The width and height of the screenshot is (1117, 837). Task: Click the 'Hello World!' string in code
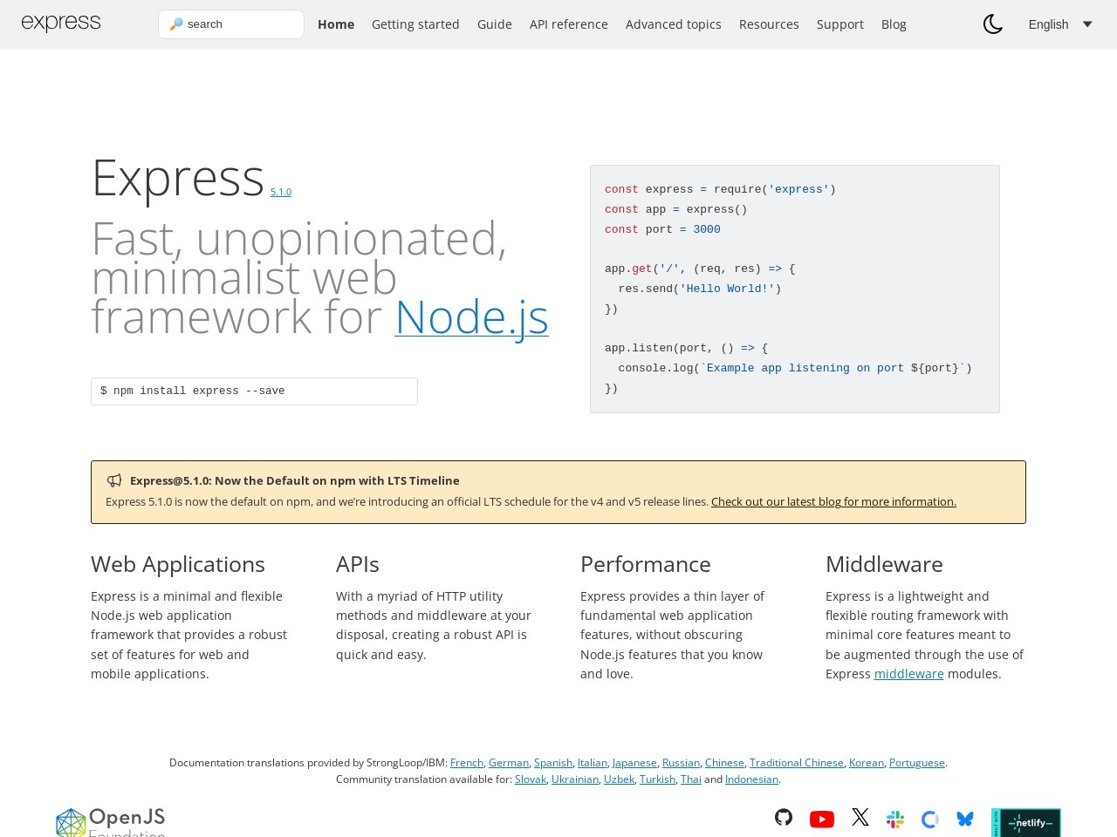point(727,289)
